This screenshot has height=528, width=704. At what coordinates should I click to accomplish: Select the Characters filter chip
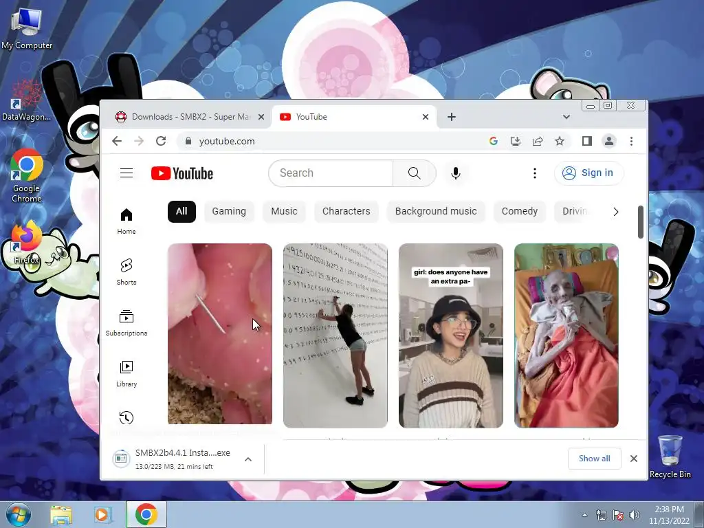tap(346, 212)
